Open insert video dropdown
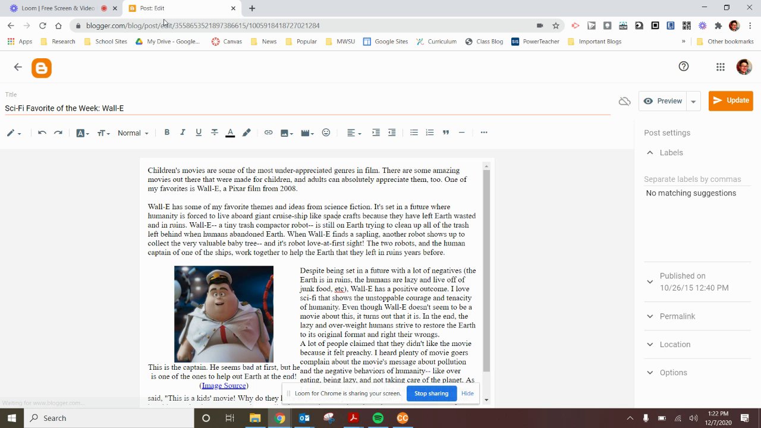This screenshot has width=761, height=428. coord(307,133)
